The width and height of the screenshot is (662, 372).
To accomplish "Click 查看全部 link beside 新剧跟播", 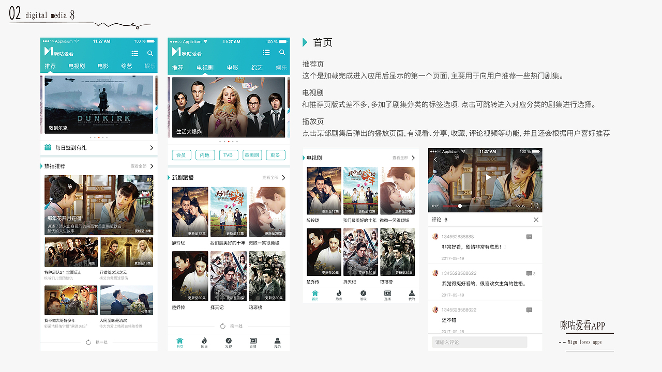I will [270, 178].
